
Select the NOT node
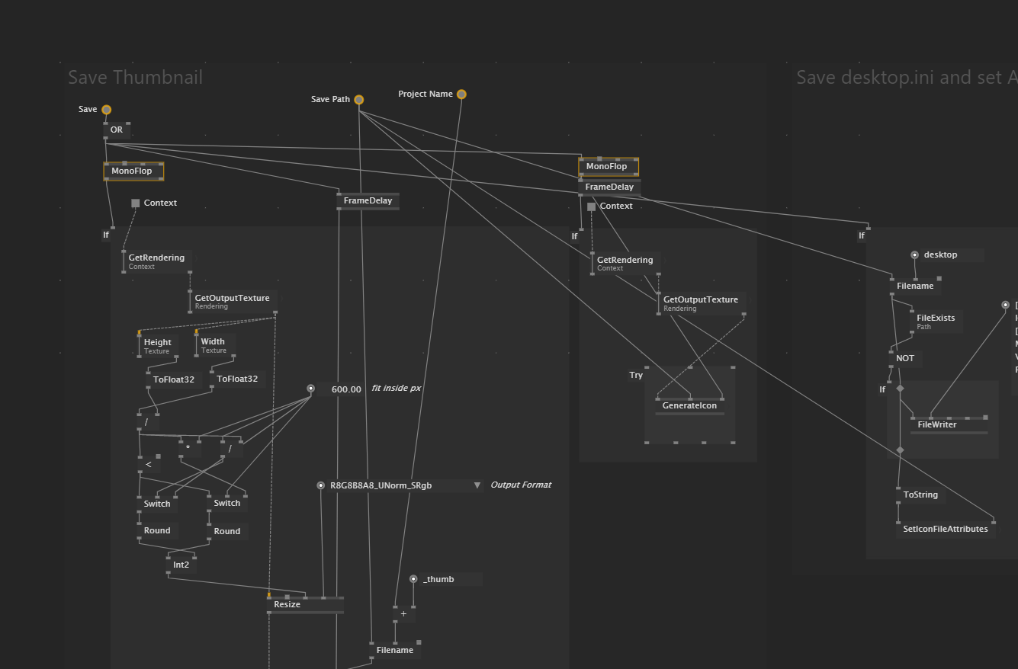[905, 359]
